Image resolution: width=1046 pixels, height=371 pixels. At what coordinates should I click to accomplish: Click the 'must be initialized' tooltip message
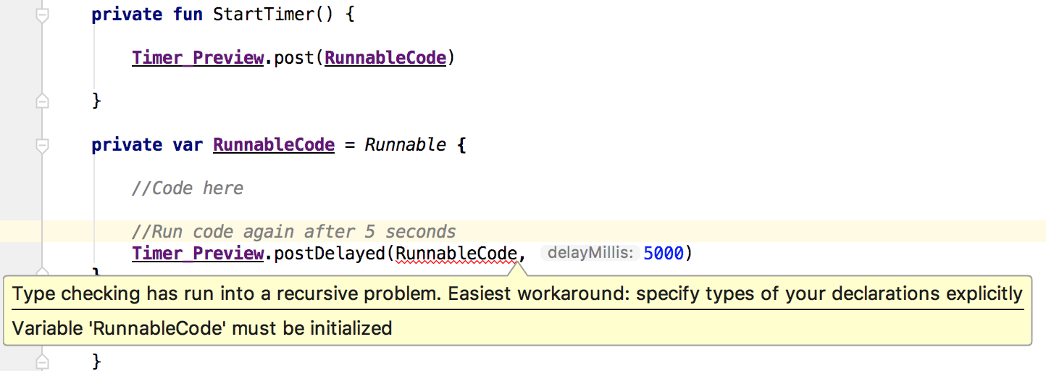[202, 328]
